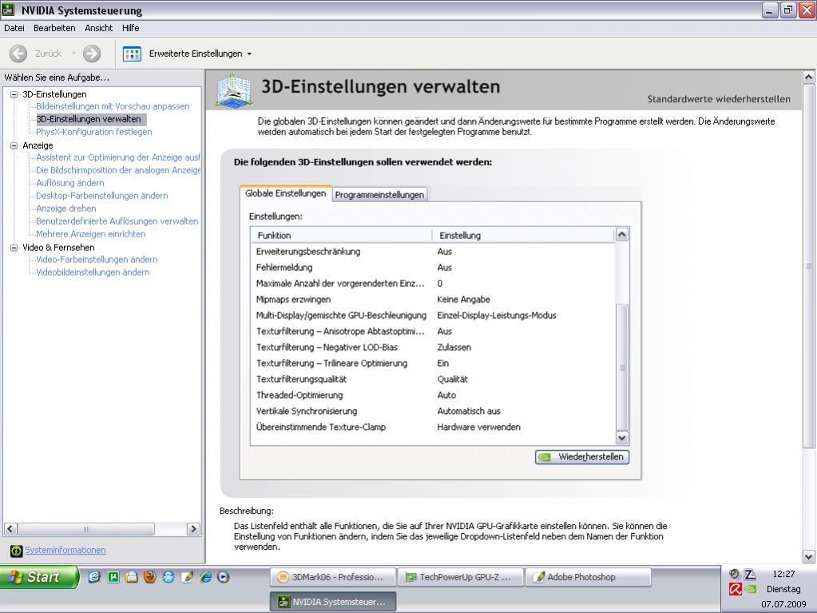The width and height of the screenshot is (817, 613).
Task: Click the NVIDIA tray icon
Action: [x=750, y=590]
